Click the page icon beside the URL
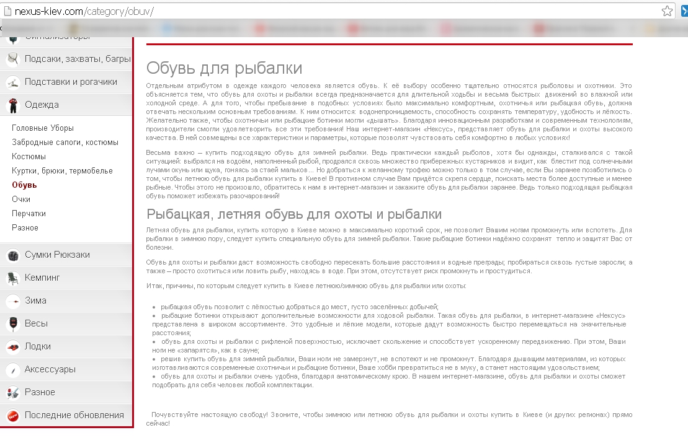Viewport: 688px width, 443px height. coord(7,11)
